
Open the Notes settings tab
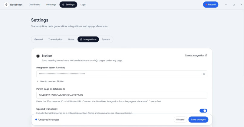[71, 40]
